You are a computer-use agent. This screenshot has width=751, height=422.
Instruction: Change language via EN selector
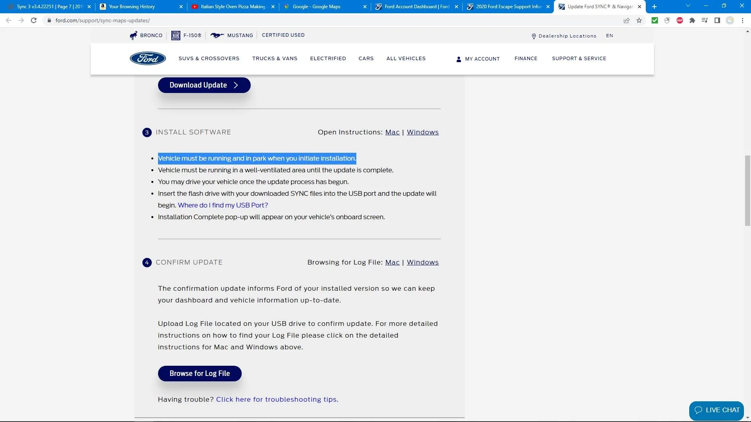pos(609,36)
